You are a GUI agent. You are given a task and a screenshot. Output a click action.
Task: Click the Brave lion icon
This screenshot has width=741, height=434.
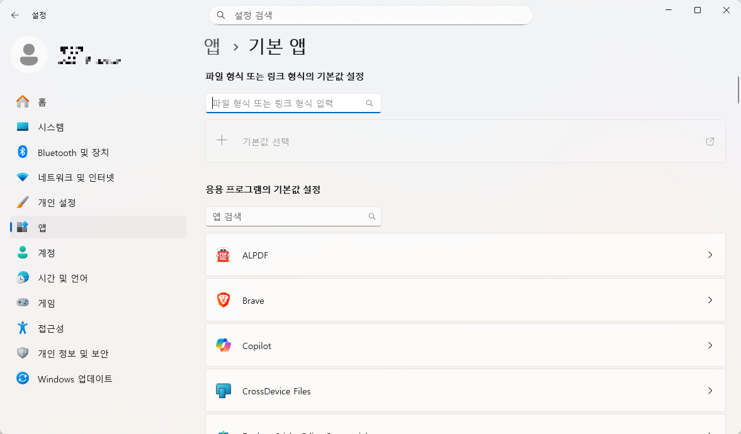223,300
